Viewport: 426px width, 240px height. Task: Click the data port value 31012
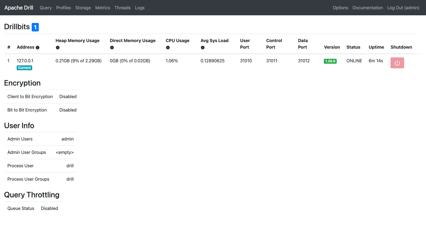click(x=304, y=61)
